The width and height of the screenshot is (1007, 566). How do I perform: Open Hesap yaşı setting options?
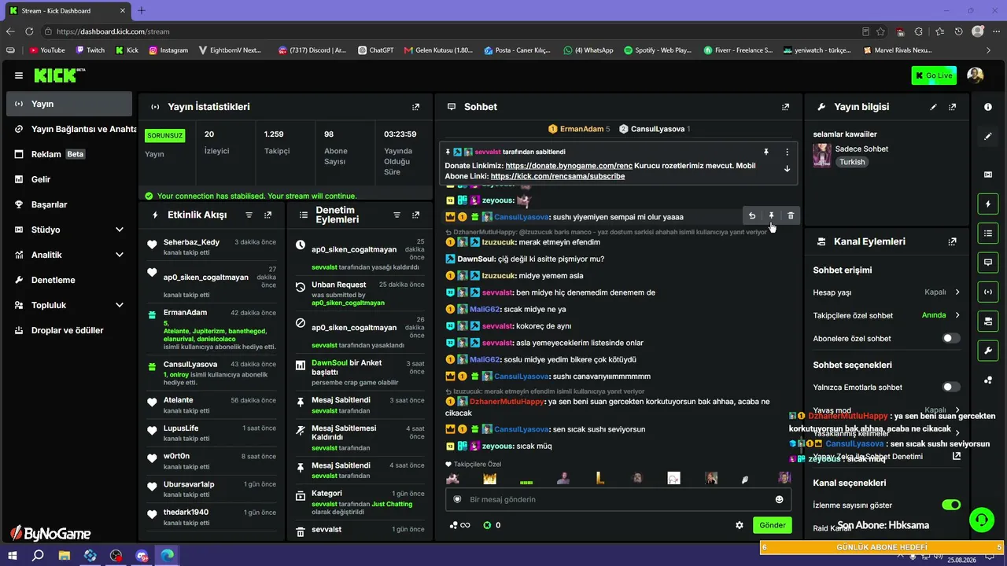pyautogui.click(x=887, y=292)
